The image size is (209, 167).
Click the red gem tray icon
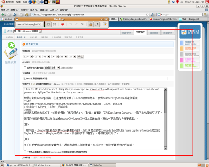177,2
